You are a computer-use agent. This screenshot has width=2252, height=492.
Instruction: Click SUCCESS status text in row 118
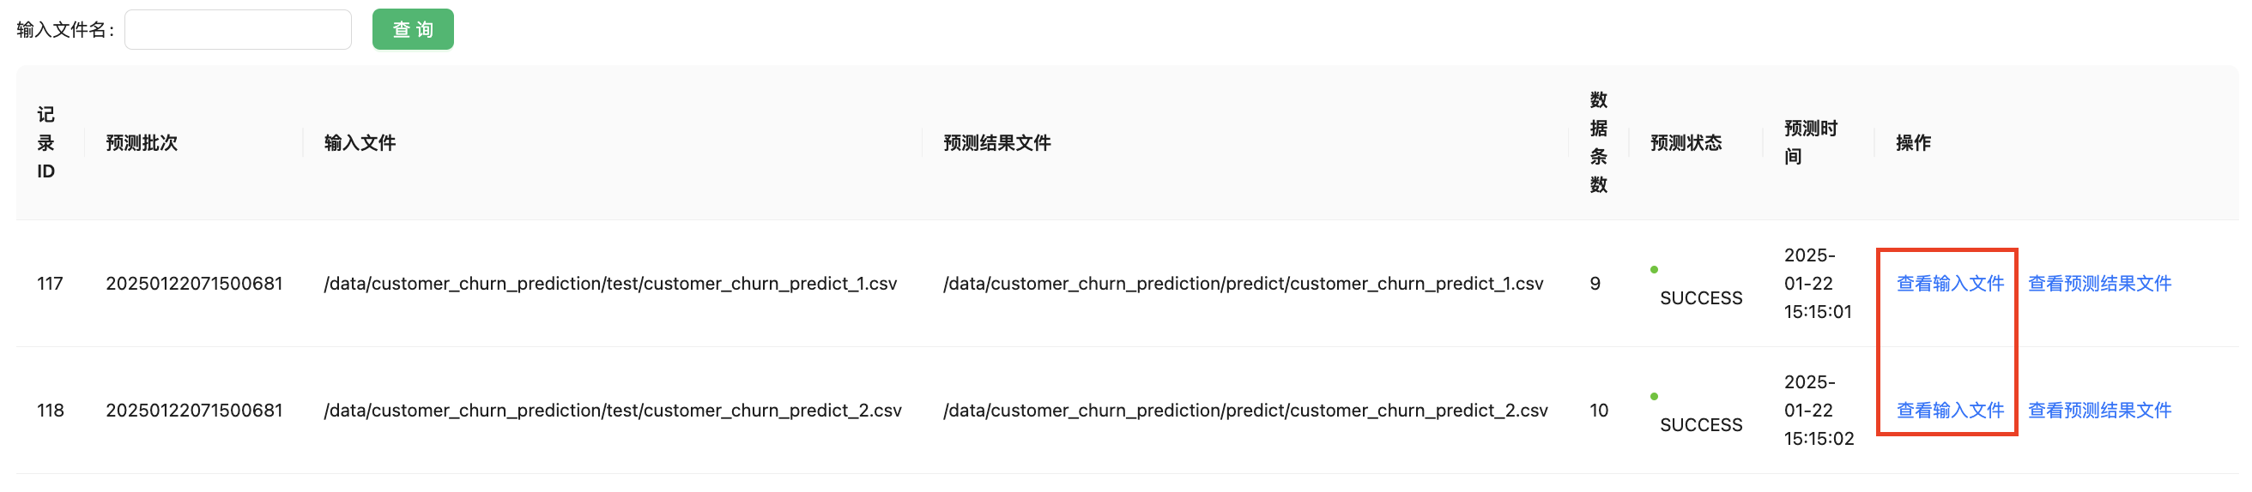(x=1700, y=425)
